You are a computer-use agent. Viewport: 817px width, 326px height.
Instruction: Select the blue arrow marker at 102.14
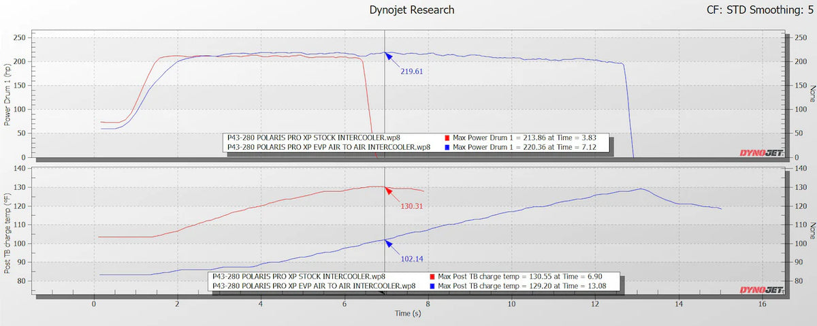387,241
